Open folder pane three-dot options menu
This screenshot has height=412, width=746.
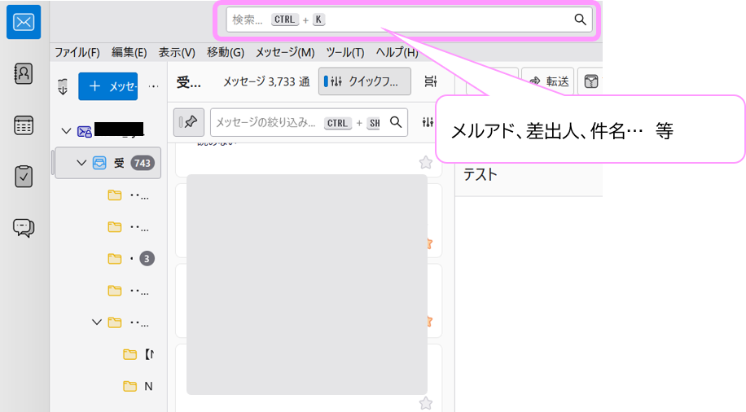point(152,86)
